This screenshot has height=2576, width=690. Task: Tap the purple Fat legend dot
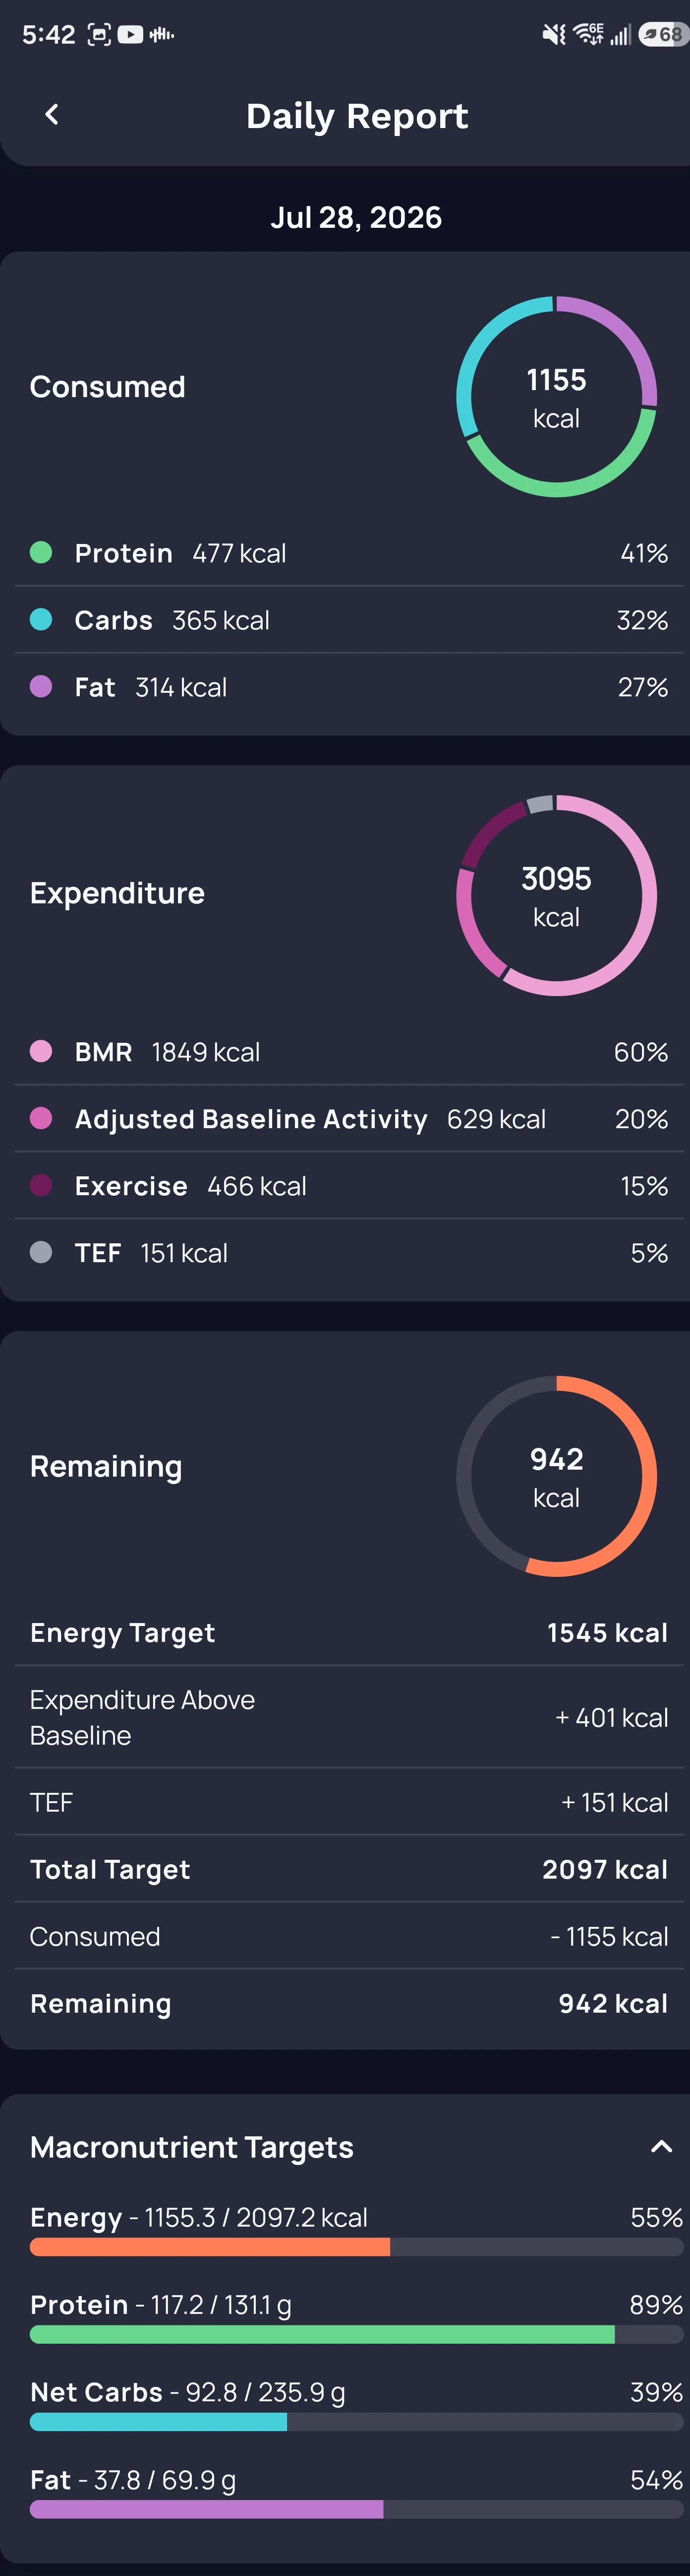point(41,686)
